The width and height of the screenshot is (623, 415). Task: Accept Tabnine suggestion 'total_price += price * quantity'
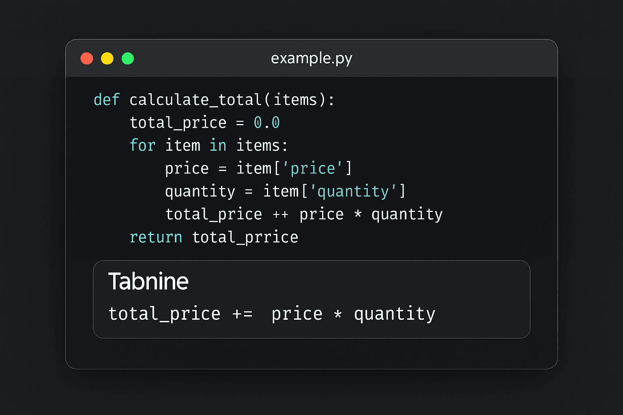pos(272,314)
